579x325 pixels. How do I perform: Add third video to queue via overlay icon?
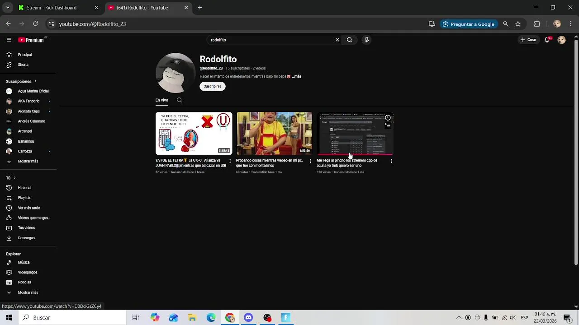(x=388, y=125)
